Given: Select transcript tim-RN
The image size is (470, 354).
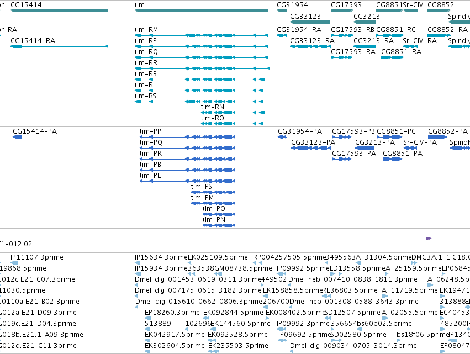Looking at the screenshot, I should [233, 113].
